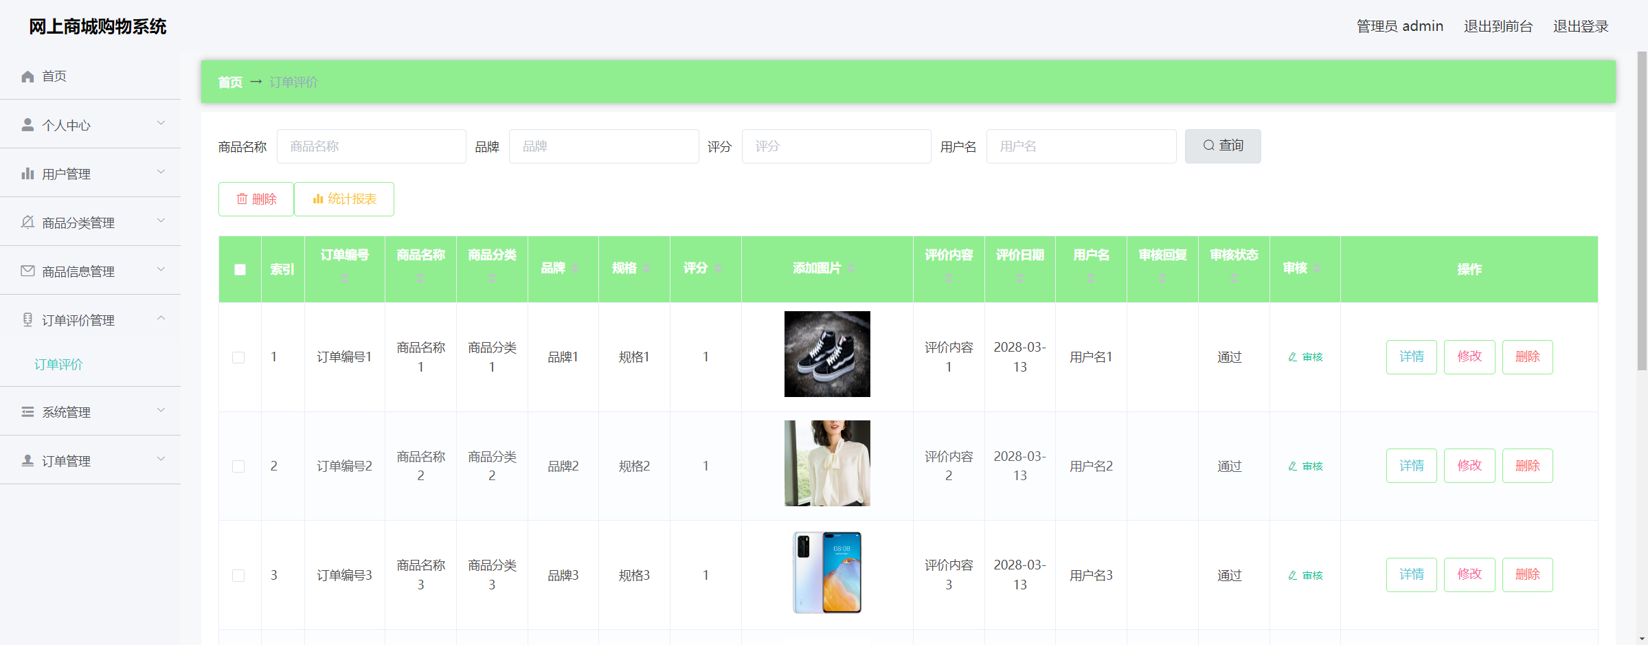Click the magnifier icon in the 查询 button
This screenshot has width=1648, height=645.
[x=1209, y=145]
